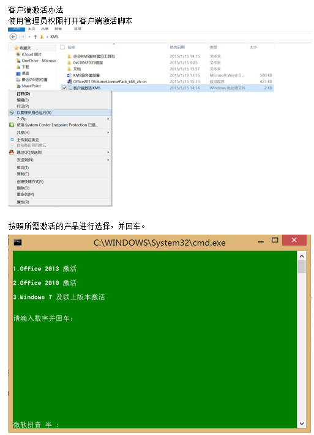Click the cmd window scrollbar thumb
This screenshot has width=314, height=435.
[x=302, y=267]
